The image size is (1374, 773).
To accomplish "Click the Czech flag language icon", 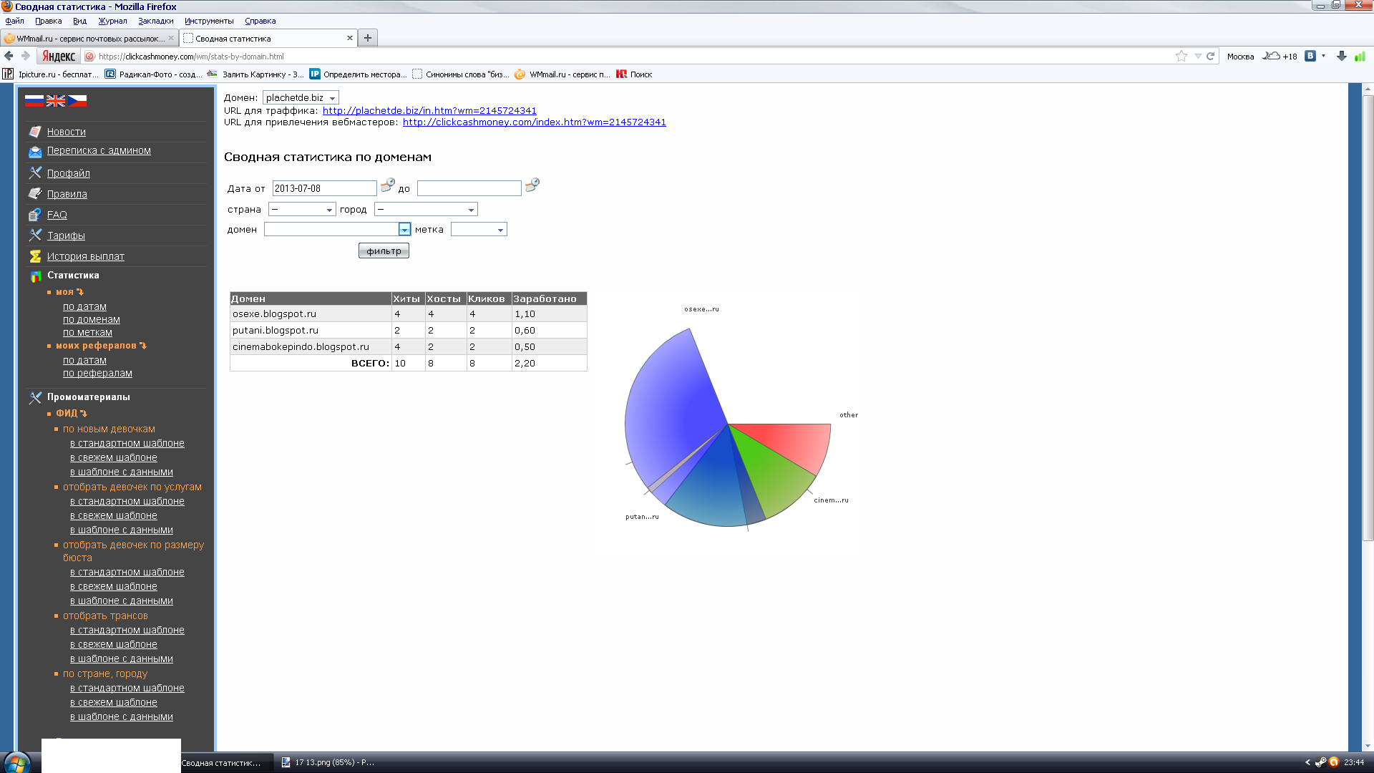I will point(77,101).
